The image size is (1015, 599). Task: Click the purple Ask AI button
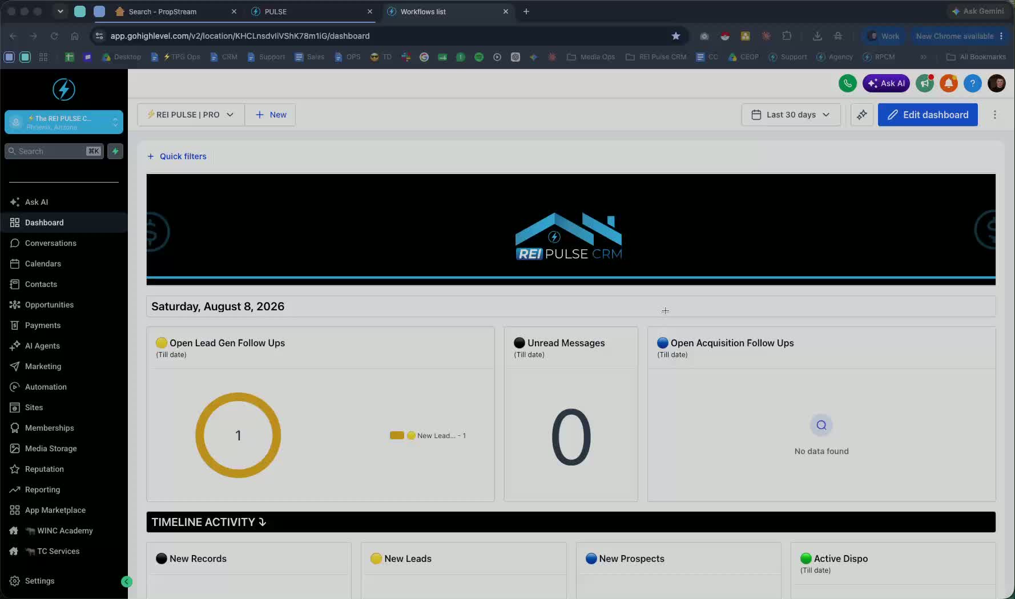pyautogui.click(x=886, y=83)
